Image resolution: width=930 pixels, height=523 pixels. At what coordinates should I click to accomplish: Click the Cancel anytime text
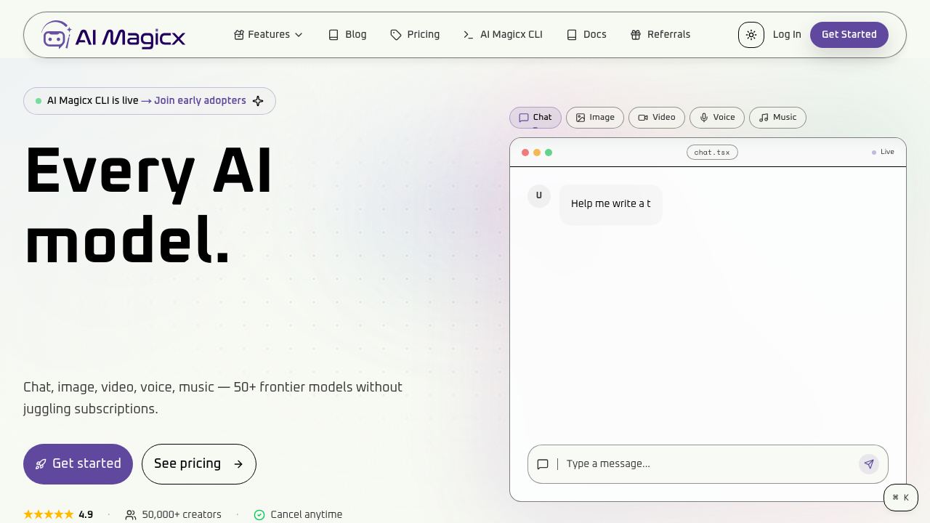point(307,514)
